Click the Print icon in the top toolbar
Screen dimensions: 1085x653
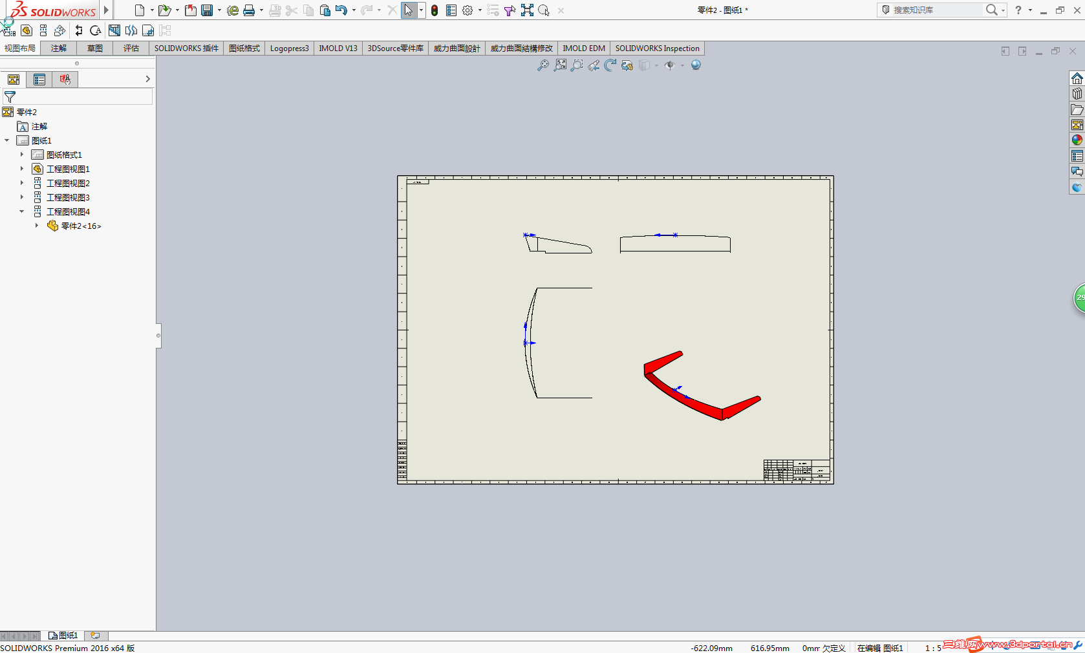(249, 10)
